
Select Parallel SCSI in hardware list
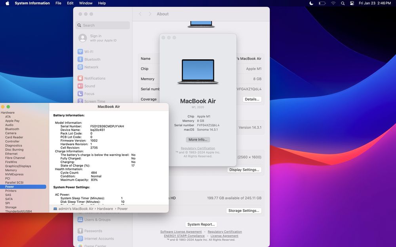tap(14, 183)
